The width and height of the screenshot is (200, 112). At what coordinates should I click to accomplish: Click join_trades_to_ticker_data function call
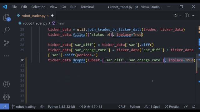tap(114, 30)
